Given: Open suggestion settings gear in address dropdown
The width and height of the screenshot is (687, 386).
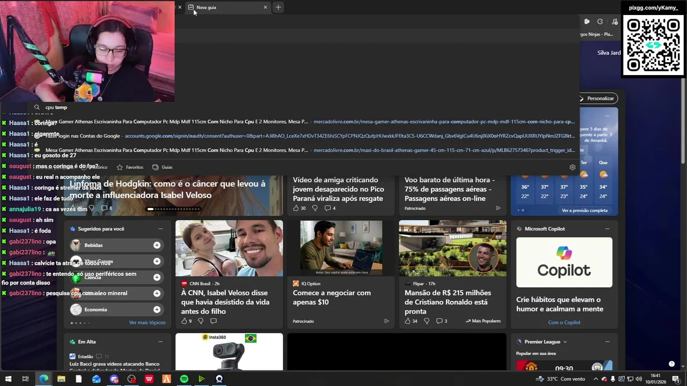Looking at the screenshot, I should click(x=573, y=167).
